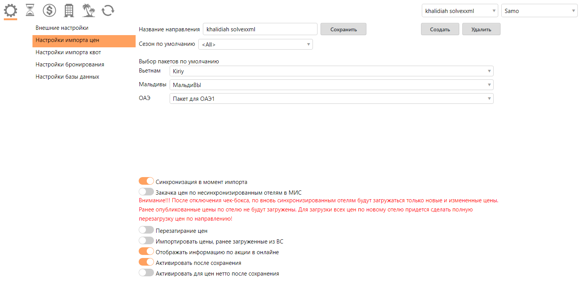Open 'Сезон по умолчанию' dropdown
Viewport: 583px width, 287px height.
click(255, 44)
